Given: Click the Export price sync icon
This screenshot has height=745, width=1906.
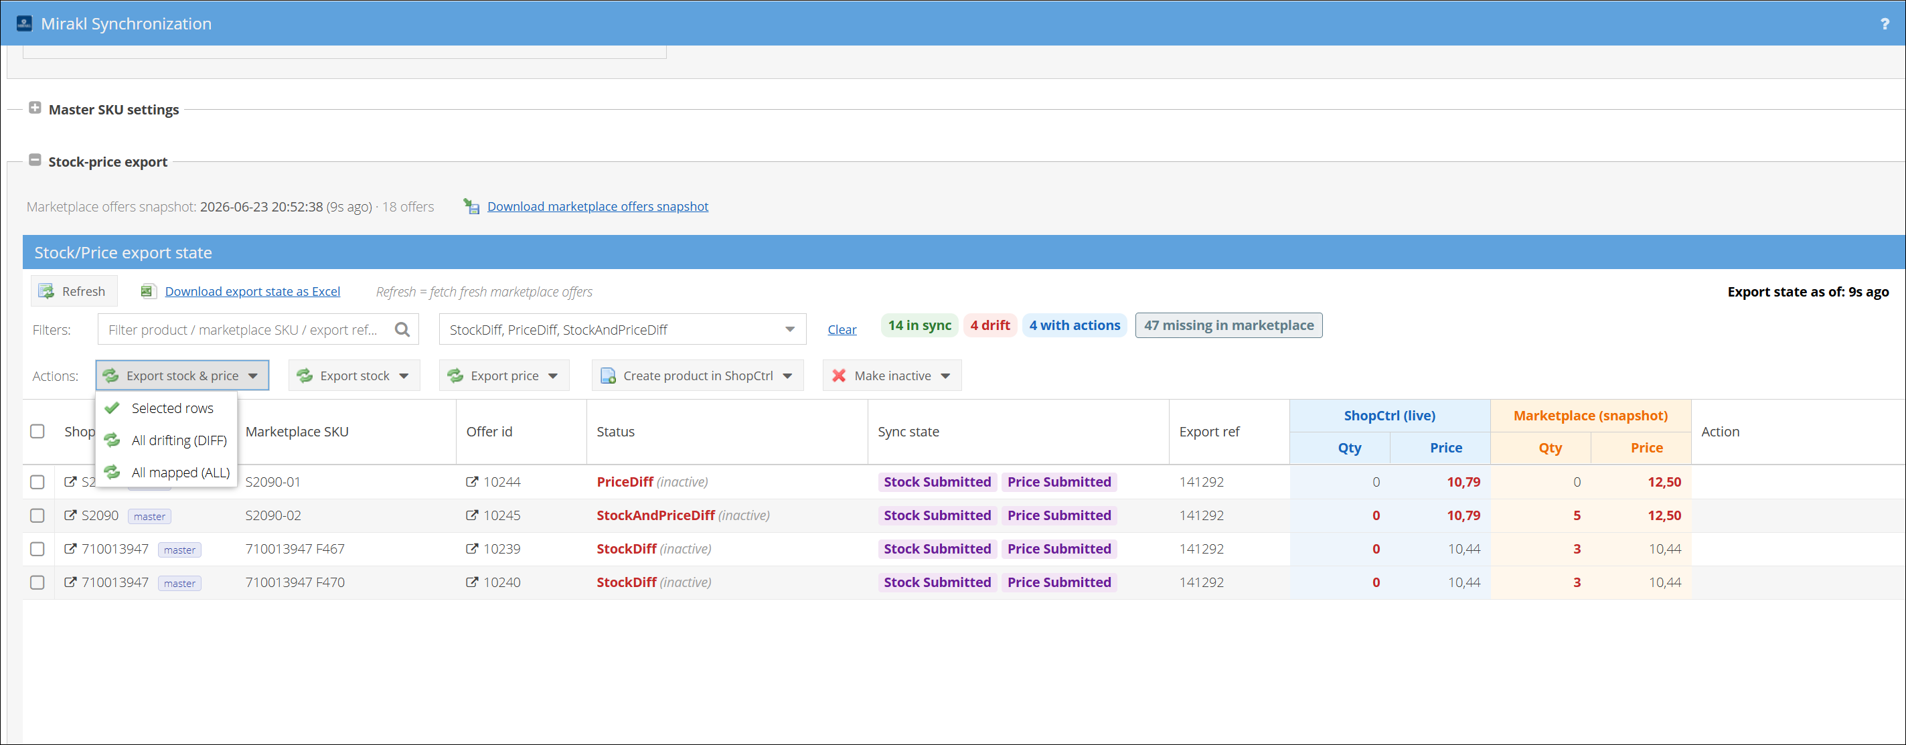Looking at the screenshot, I should [x=455, y=376].
